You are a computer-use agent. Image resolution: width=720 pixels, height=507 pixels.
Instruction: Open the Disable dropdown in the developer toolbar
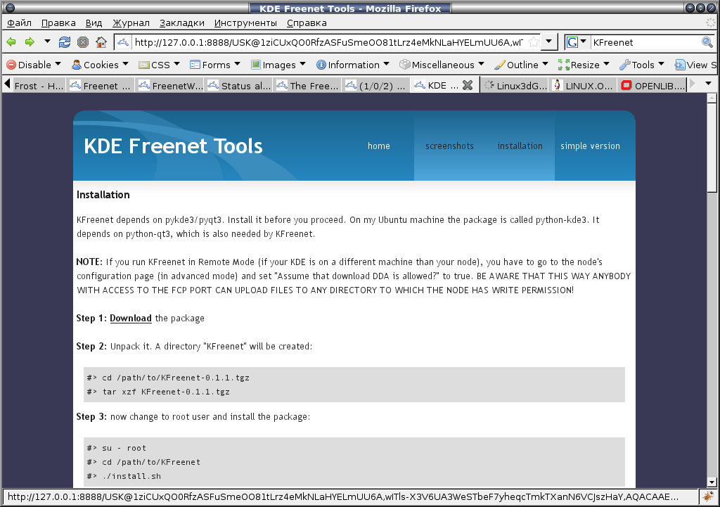coord(34,65)
